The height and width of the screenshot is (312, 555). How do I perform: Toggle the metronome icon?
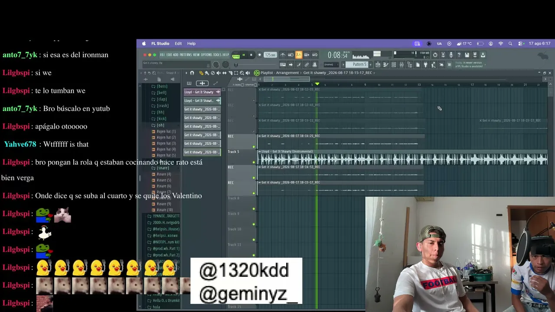[x=283, y=55]
